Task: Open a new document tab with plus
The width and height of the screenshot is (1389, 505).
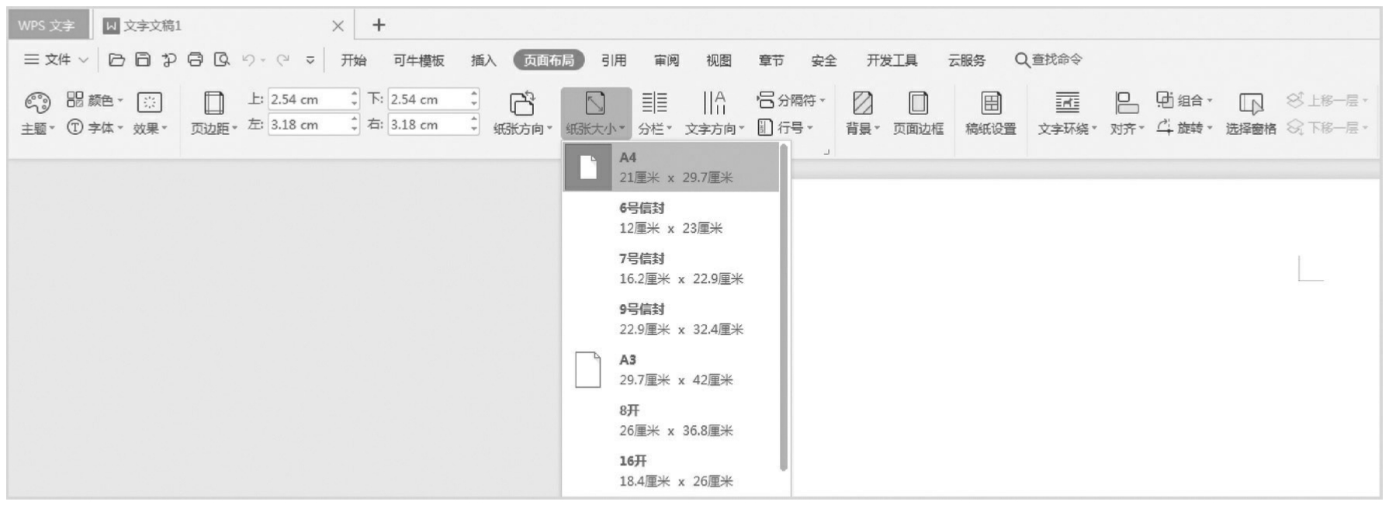Action: [x=379, y=25]
